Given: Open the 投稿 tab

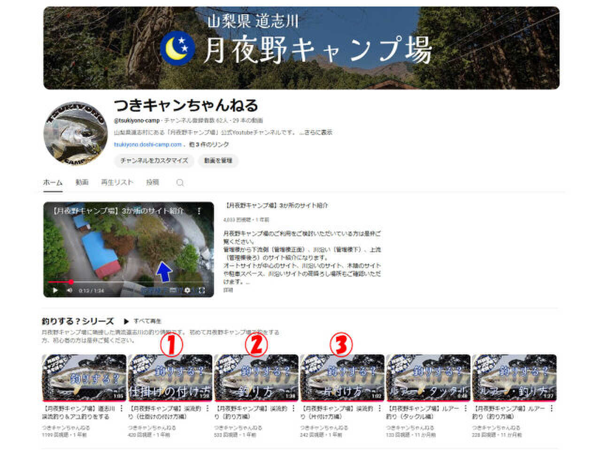Looking at the screenshot, I should pos(152,182).
